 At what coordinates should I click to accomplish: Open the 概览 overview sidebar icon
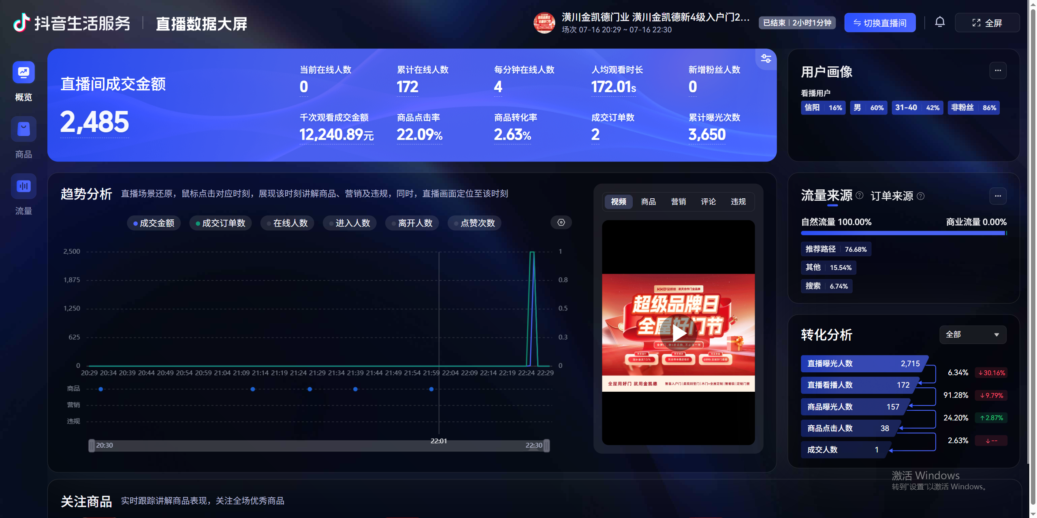click(23, 73)
